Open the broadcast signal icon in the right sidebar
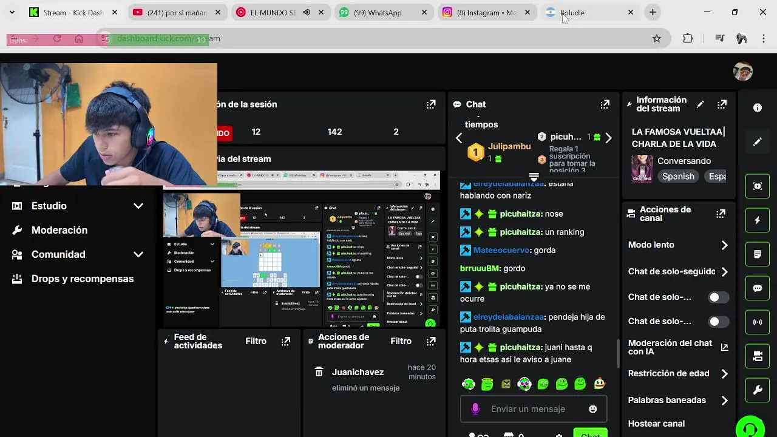Screen dimensions: 777x437 tap(758, 322)
